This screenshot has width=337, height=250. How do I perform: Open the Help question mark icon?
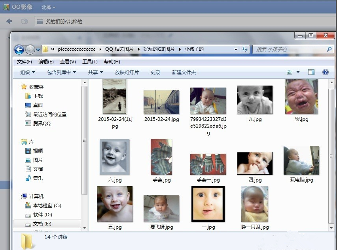325,72
